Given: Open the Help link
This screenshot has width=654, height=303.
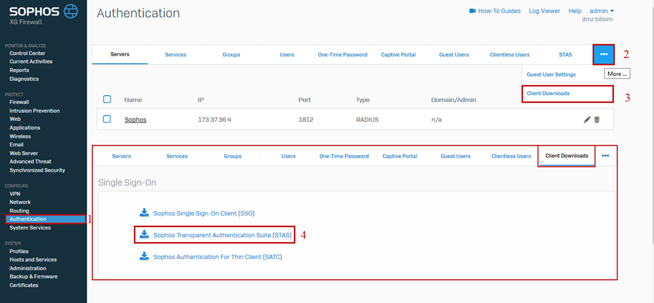Looking at the screenshot, I should pos(575,11).
